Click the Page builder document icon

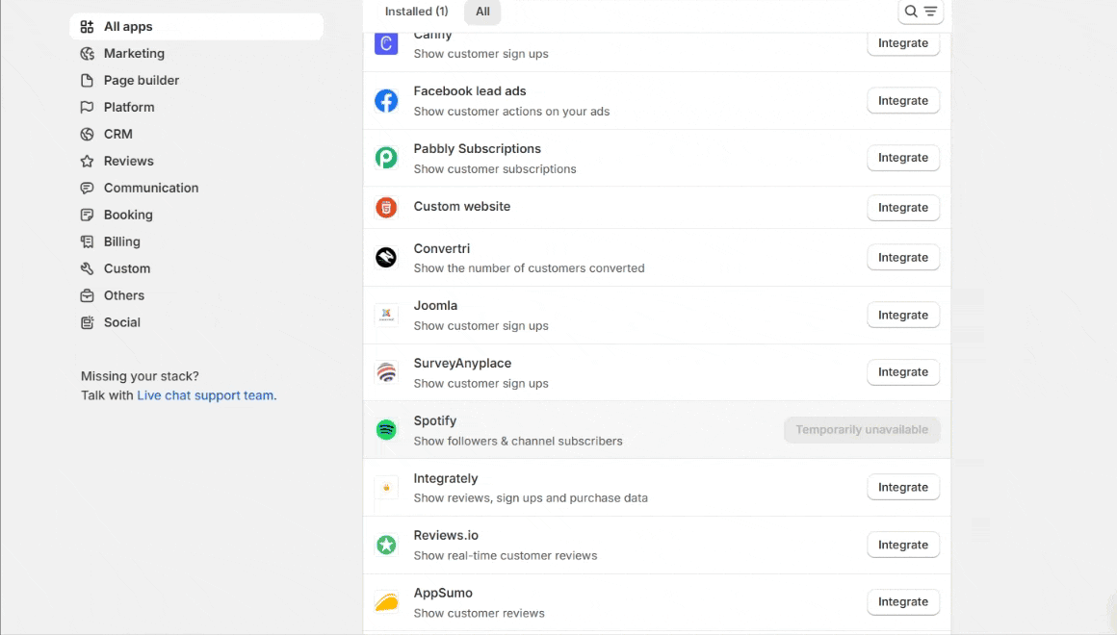pyautogui.click(x=87, y=81)
